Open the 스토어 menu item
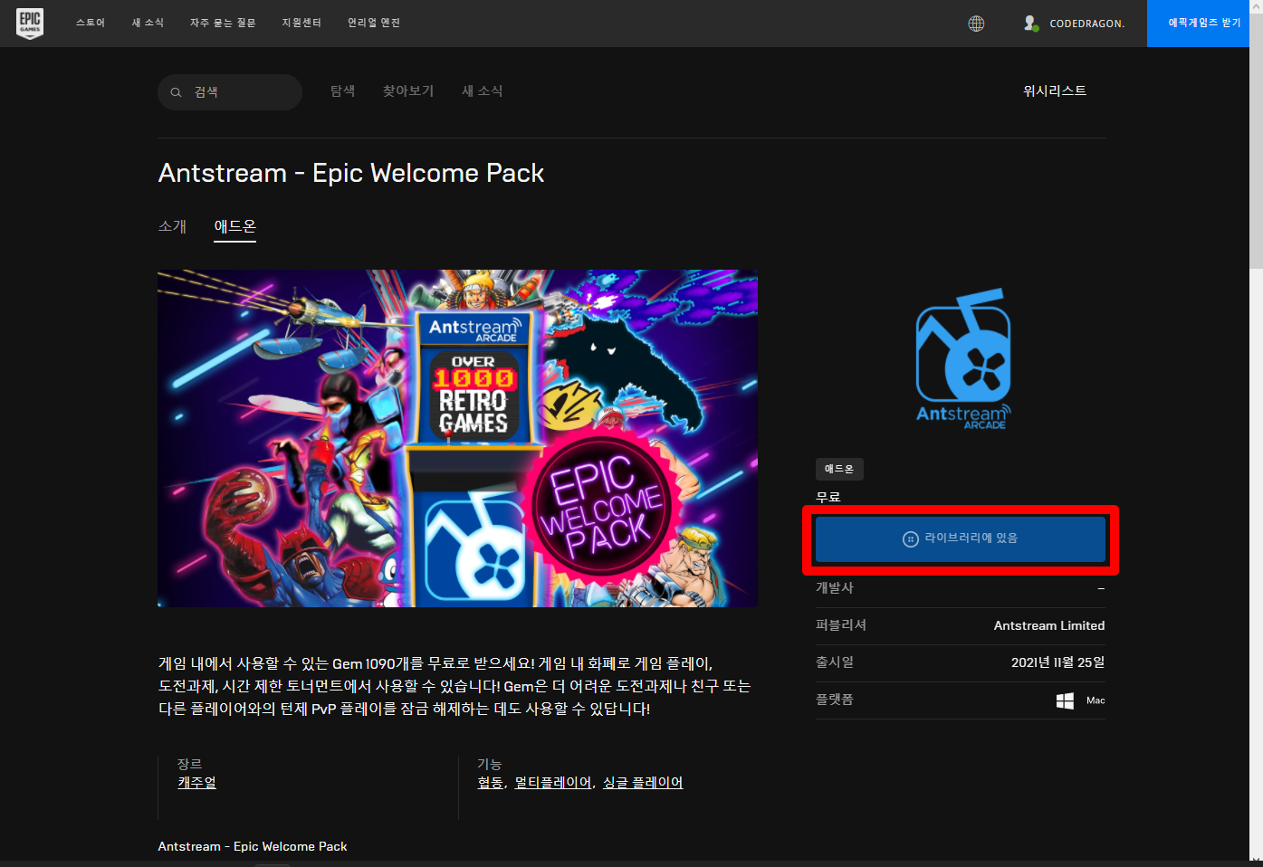Viewport: 1263px width, 867px height. 91,23
